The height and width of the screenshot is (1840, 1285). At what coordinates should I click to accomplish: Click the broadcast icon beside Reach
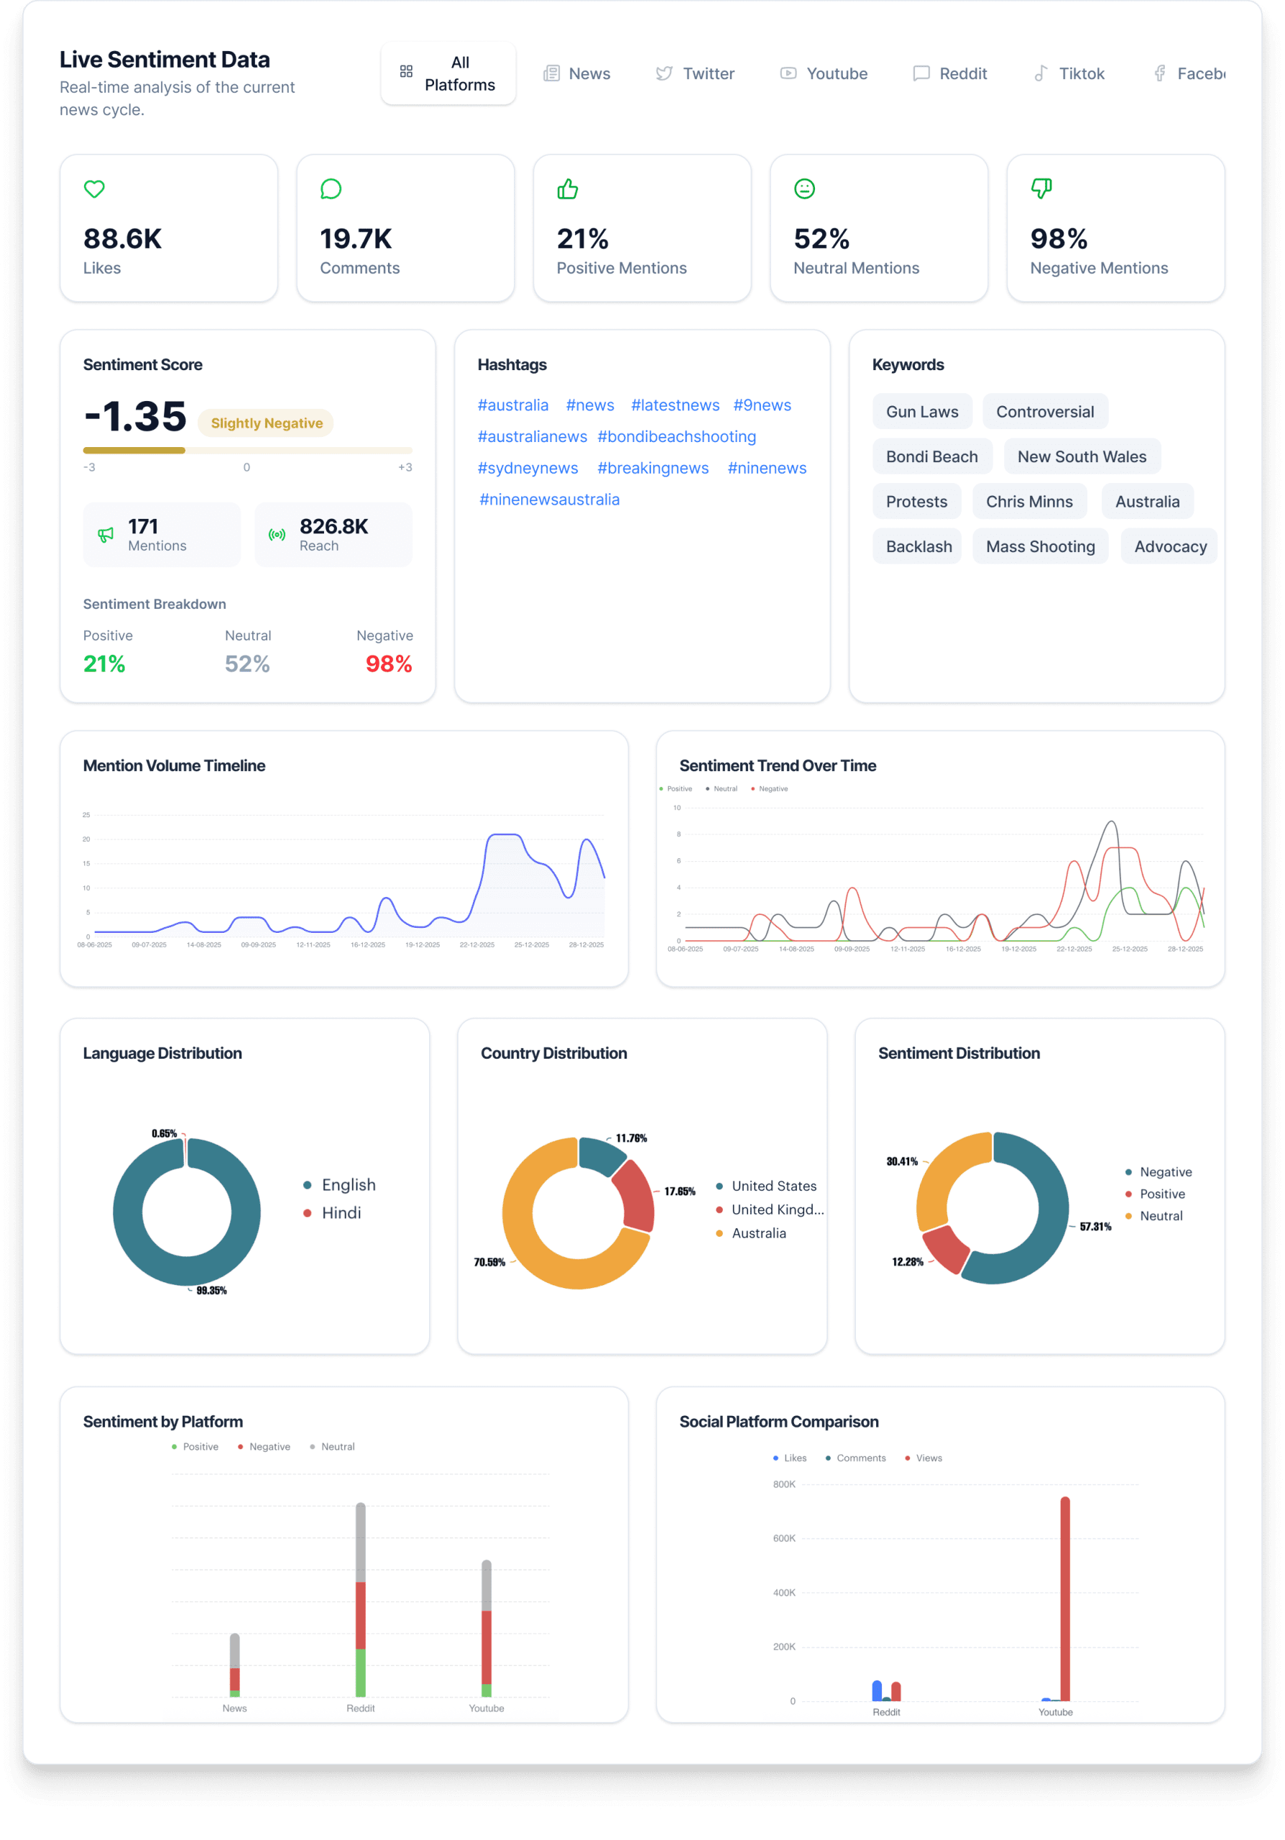(x=277, y=535)
